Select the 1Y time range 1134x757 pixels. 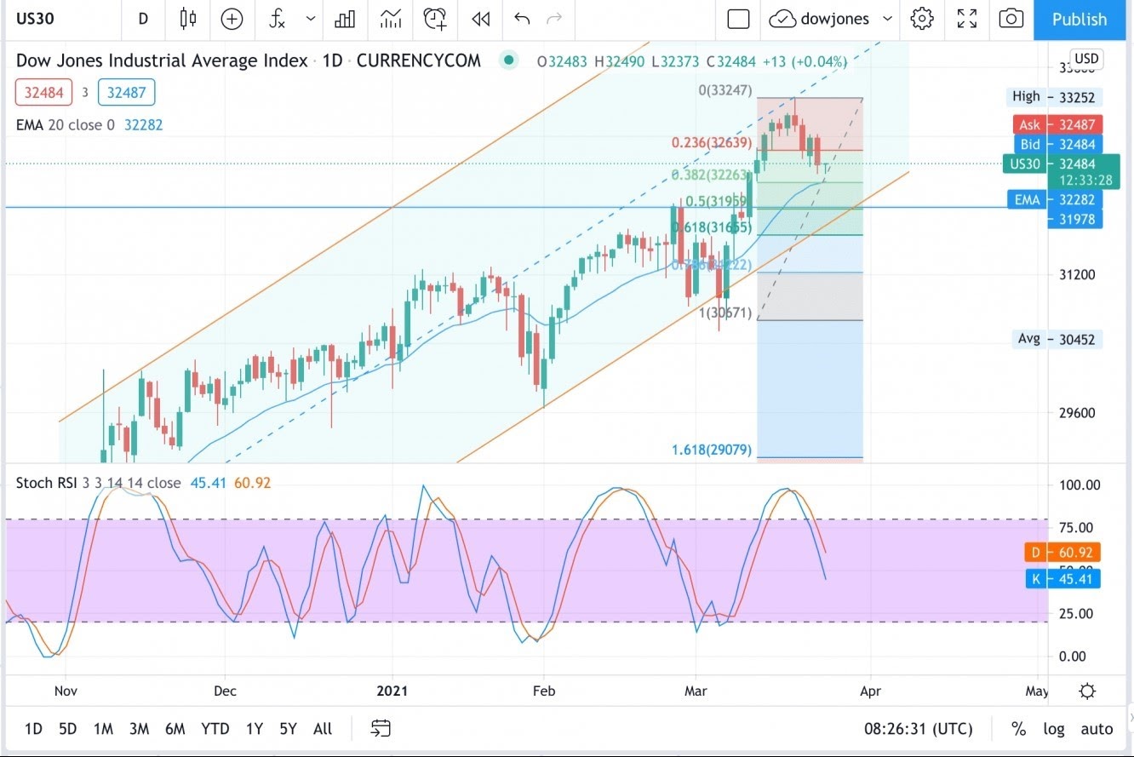pos(254,729)
